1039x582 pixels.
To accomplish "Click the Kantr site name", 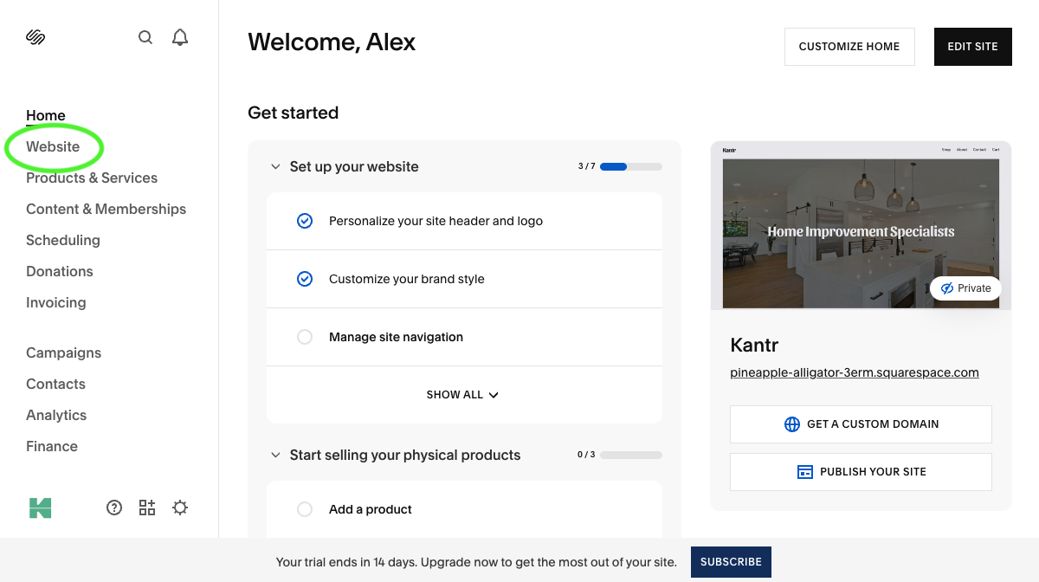I will pyautogui.click(x=755, y=345).
